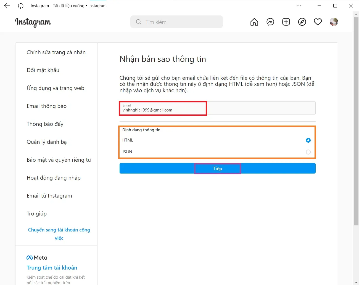Image resolution: width=359 pixels, height=285 pixels.
Task: Select the JSON format radio button
Action: point(308,152)
